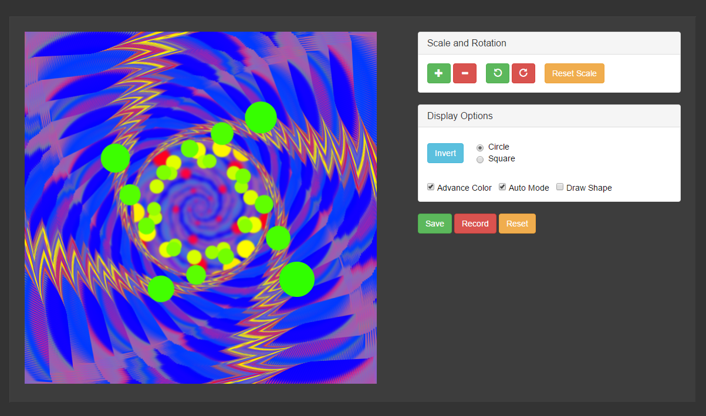Save the current drawing
This screenshot has height=416, width=706.
435,224
